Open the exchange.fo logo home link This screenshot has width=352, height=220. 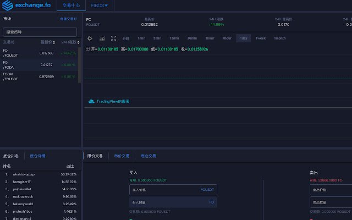pos(26,5)
